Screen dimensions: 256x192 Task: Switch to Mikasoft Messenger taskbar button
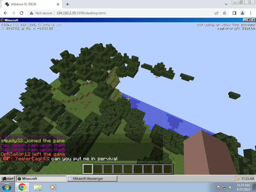92,178
